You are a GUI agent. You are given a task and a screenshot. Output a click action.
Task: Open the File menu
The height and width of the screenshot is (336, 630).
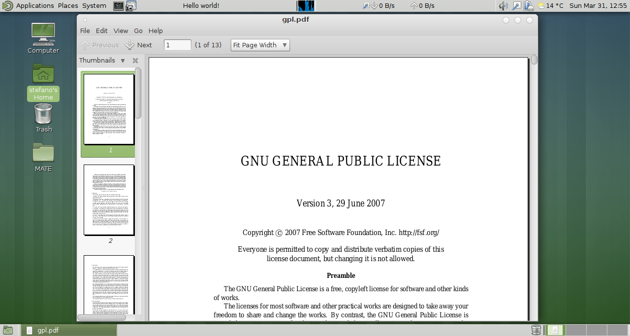[85, 31]
